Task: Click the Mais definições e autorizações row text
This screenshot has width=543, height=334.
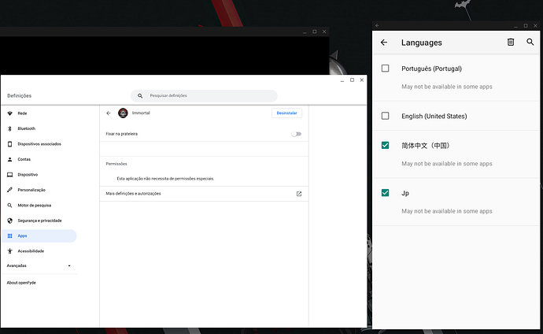Action: click(133, 194)
